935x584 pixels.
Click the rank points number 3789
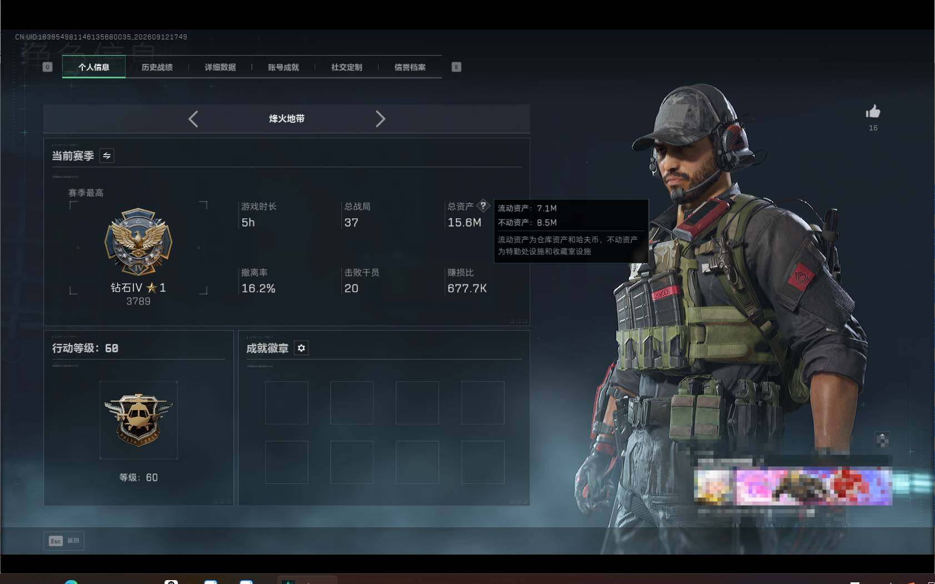point(138,301)
